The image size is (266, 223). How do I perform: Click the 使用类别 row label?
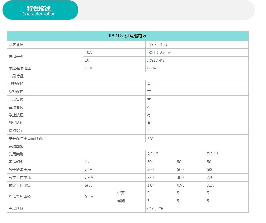pyautogui.click(x=16, y=154)
